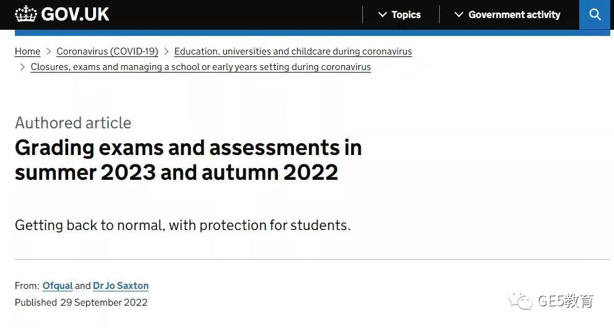Go to the Home breadcrumb
The image size is (614, 328).
pos(27,51)
